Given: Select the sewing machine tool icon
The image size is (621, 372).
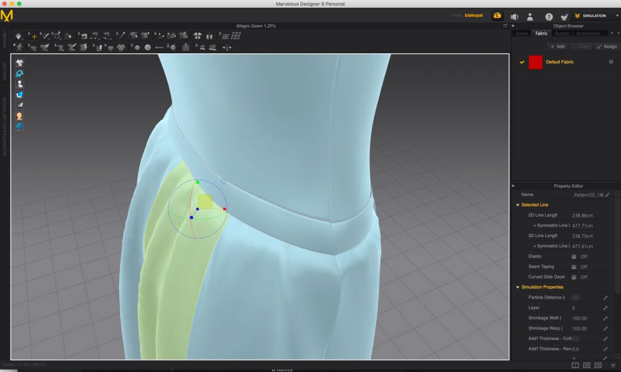Looking at the screenshot, I should click(83, 36).
